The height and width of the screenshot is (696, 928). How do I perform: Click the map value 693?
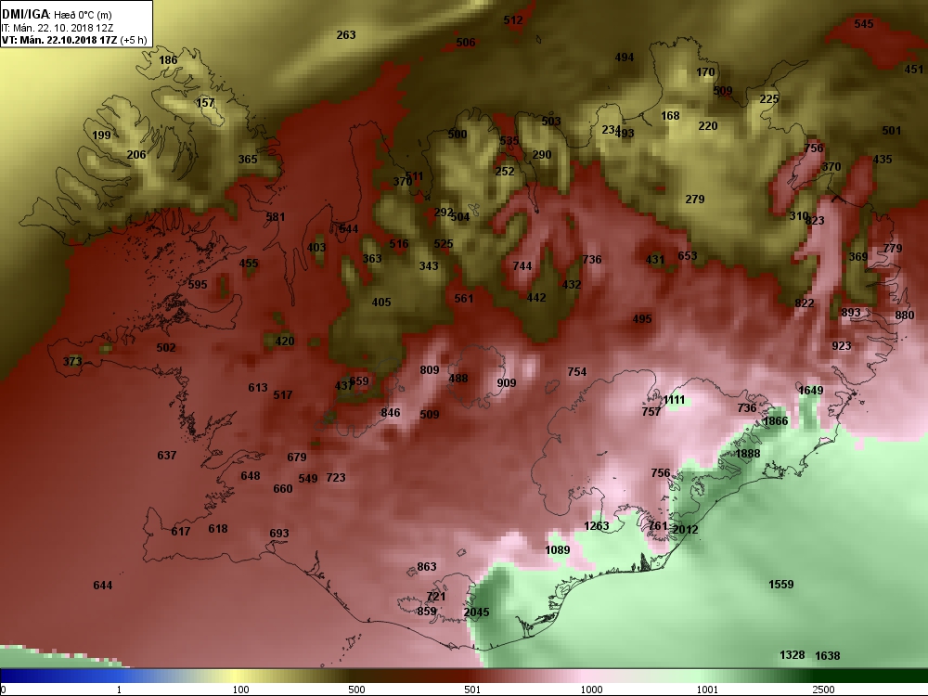[278, 534]
